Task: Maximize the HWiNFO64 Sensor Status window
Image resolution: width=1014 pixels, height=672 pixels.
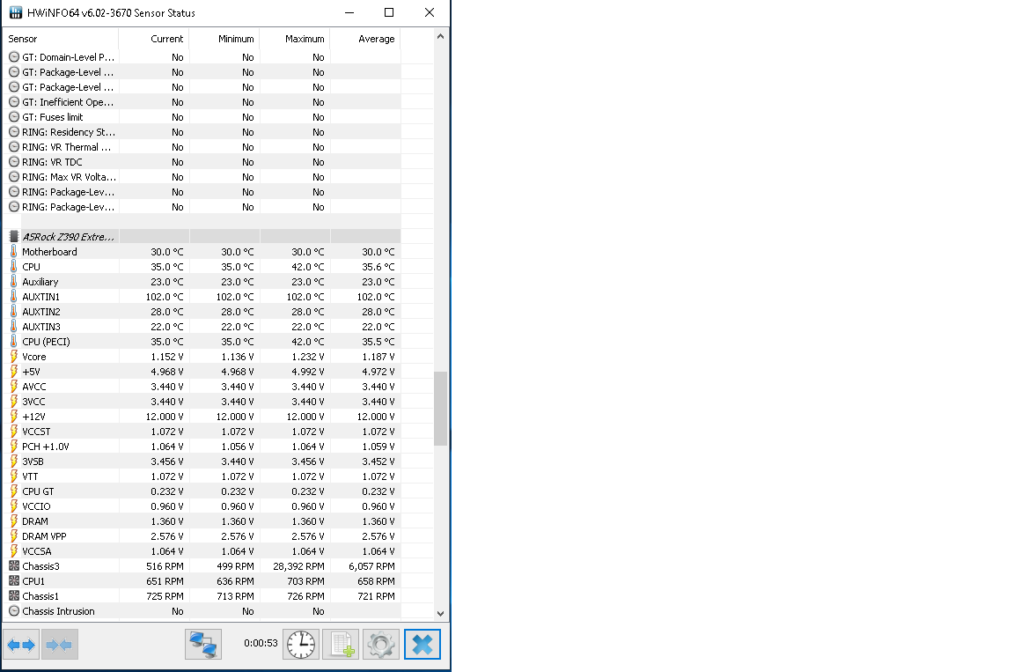Action: click(x=389, y=12)
